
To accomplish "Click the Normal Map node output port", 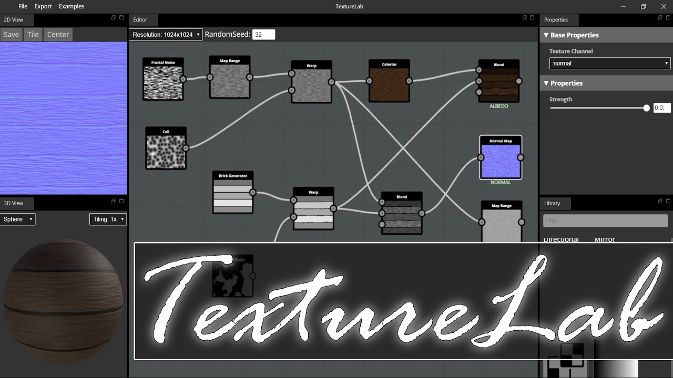I will click(521, 157).
